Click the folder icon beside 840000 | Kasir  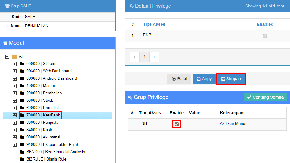click(22, 130)
